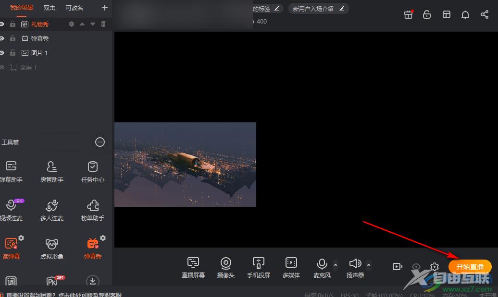
Task: Expand speaker options arrow beside 扬声器
Action: pyautogui.click(x=369, y=264)
